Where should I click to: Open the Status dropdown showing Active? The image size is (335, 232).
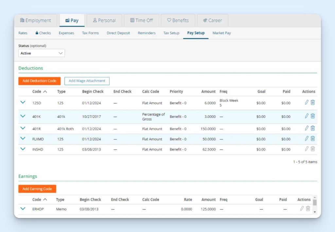pos(42,53)
